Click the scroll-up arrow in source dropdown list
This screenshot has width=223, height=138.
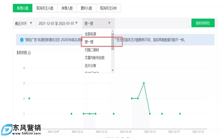[x=113, y=31]
